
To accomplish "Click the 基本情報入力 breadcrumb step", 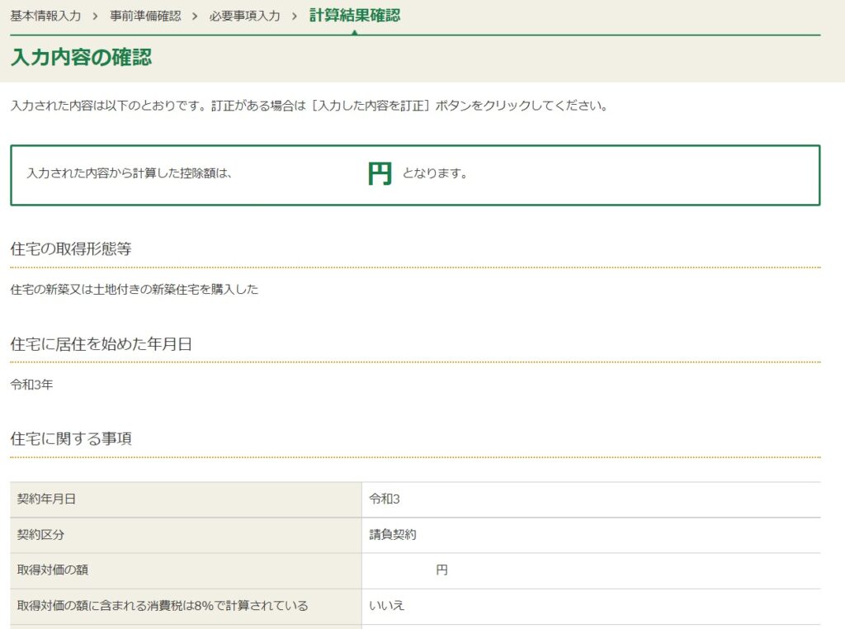I will tap(46, 17).
